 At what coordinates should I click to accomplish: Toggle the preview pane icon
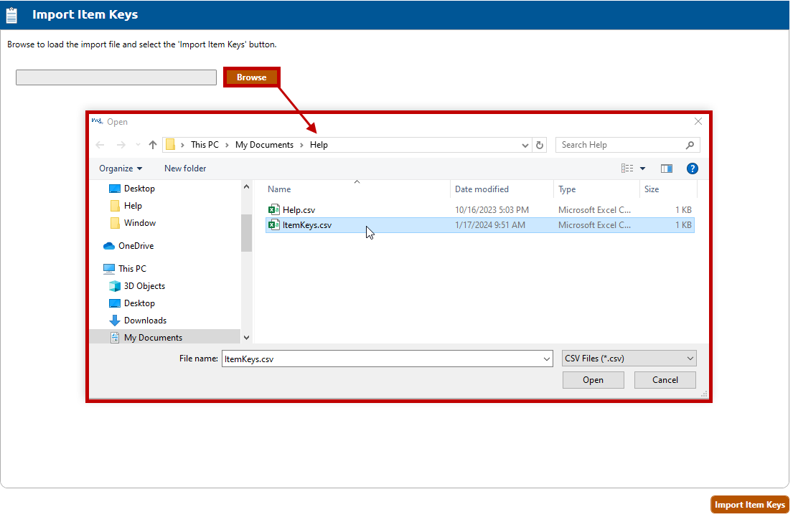(666, 169)
